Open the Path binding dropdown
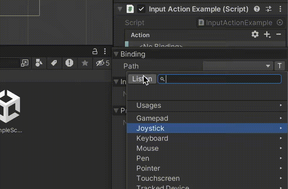The width and height of the screenshot is (288, 189). pyautogui.click(x=237, y=66)
